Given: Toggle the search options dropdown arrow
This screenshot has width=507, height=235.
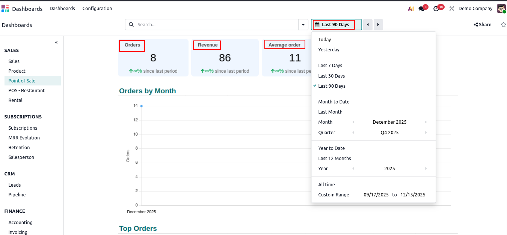Looking at the screenshot, I should [x=303, y=25].
